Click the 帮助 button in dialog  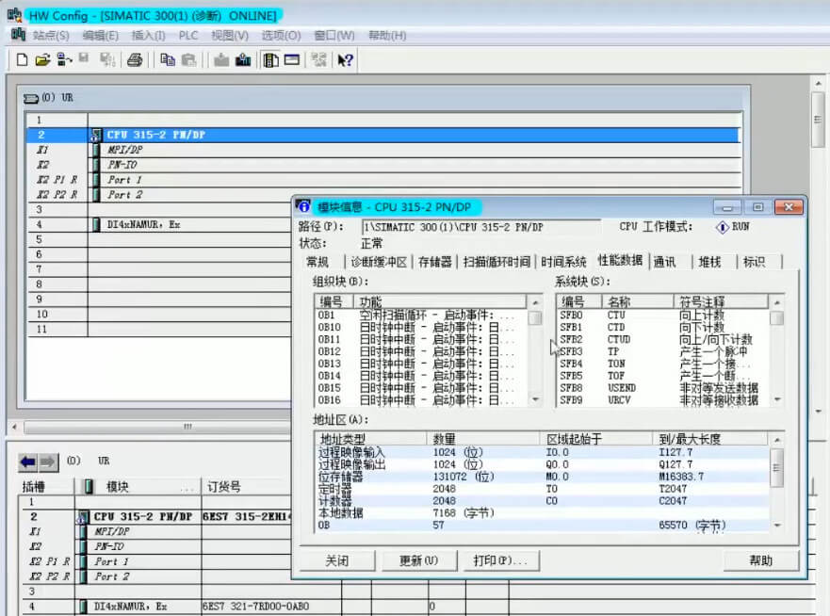click(760, 560)
